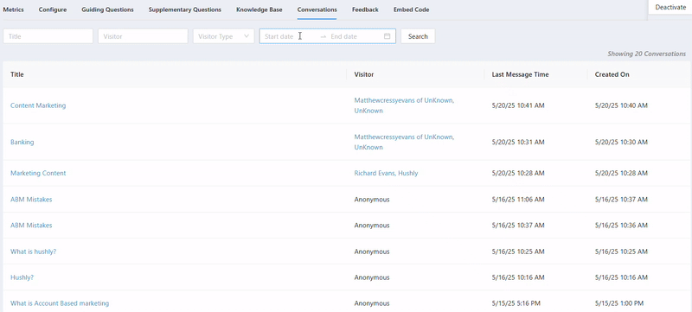Click the Last Message Time column header
This screenshot has height=312, width=692.
(x=521, y=74)
